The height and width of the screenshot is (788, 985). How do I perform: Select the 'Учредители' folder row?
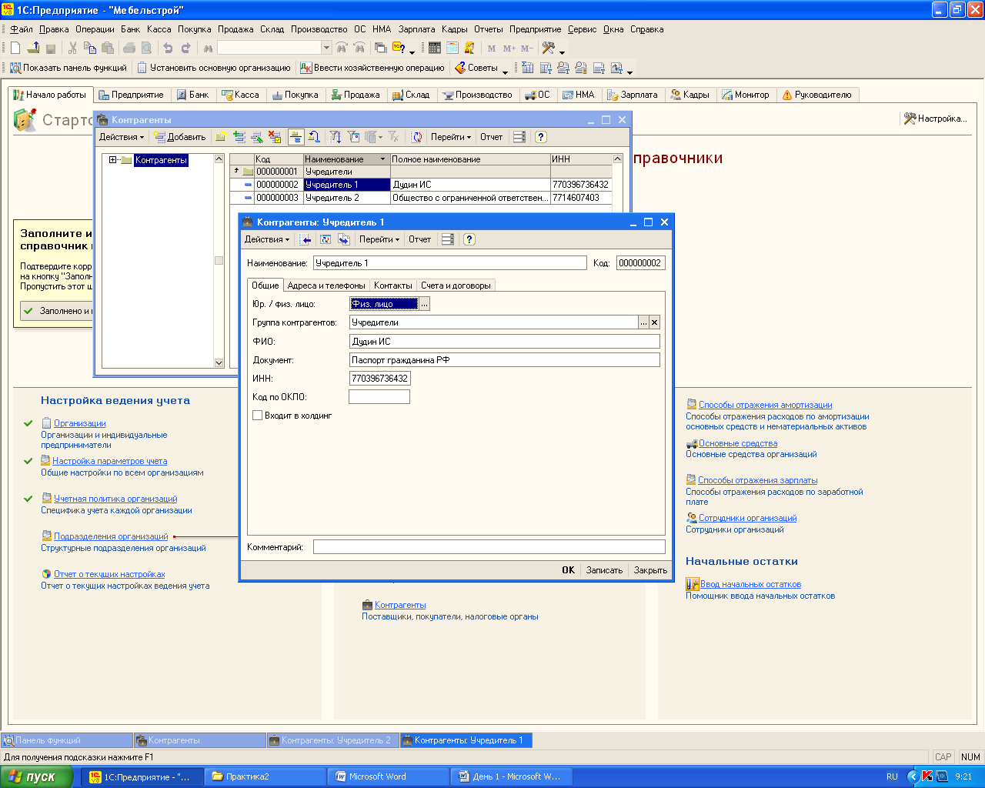pyautogui.click(x=421, y=172)
